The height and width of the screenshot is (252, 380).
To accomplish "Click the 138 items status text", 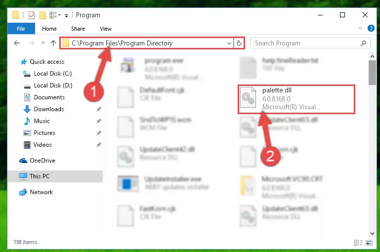I will [x=25, y=242].
